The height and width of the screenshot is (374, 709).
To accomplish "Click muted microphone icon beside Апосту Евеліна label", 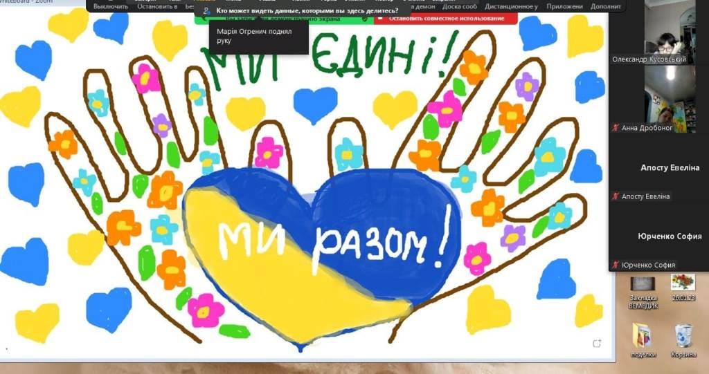I will point(616,196).
